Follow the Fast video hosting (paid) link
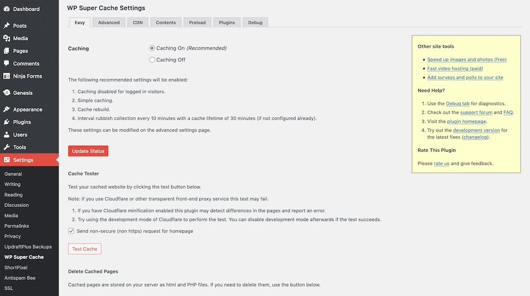This screenshot has width=530, height=296. pyautogui.click(x=455, y=68)
